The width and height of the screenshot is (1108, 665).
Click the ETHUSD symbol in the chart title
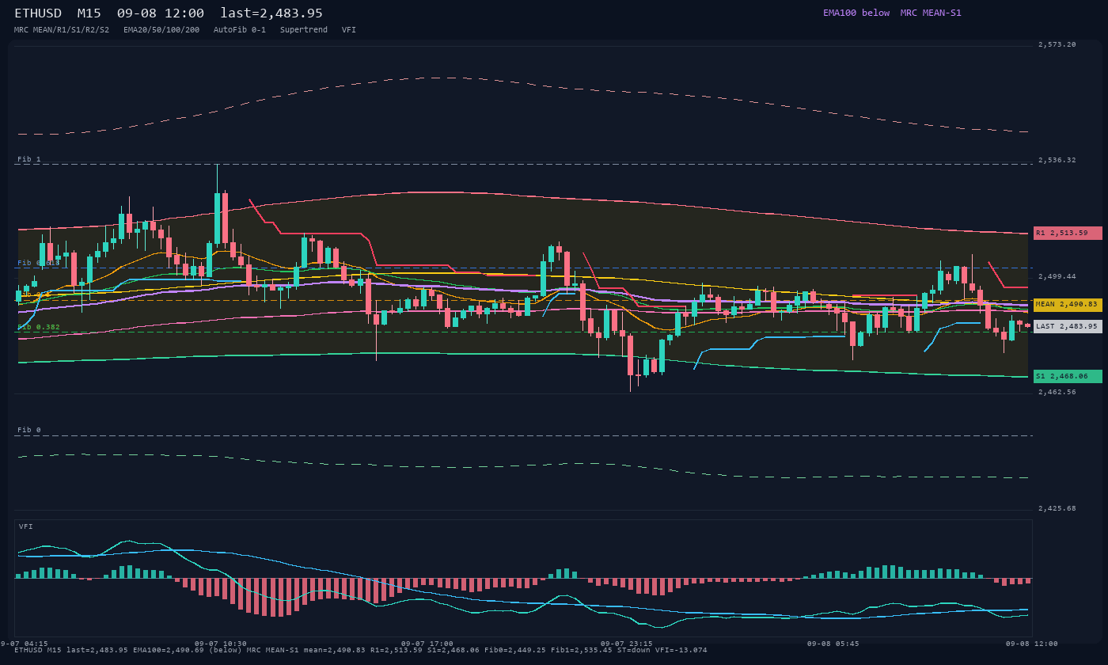[38, 13]
